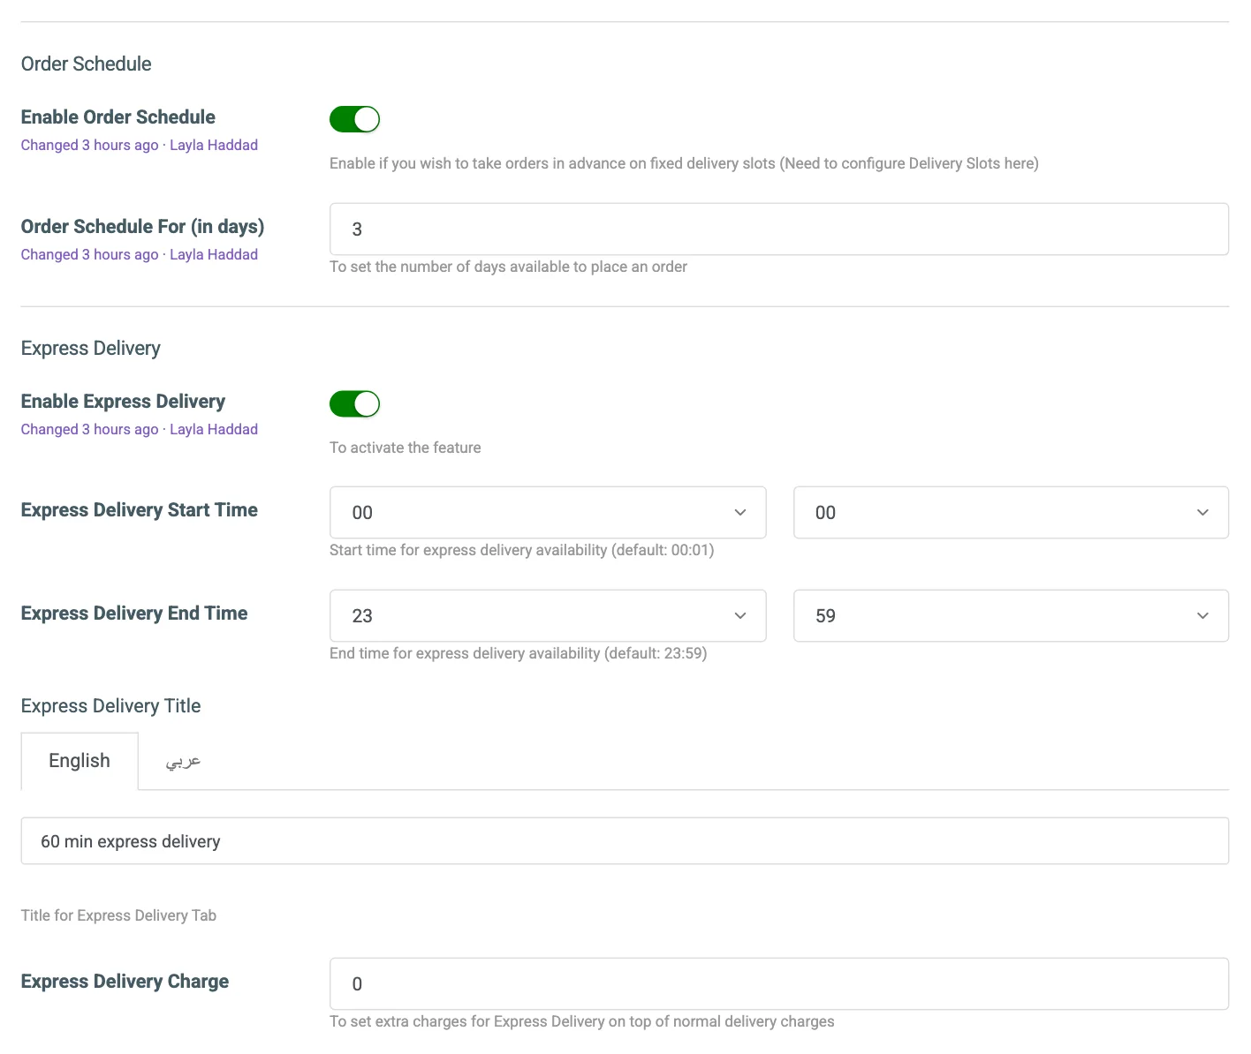
Task: Select the Order Schedule section heading
Action: (87, 64)
